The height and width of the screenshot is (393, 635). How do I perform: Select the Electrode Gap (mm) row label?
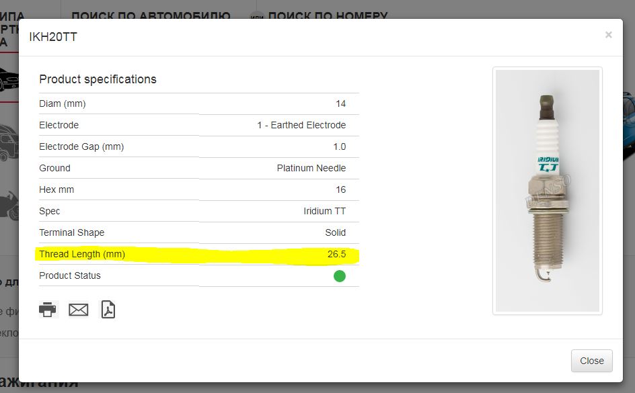click(x=81, y=146)
